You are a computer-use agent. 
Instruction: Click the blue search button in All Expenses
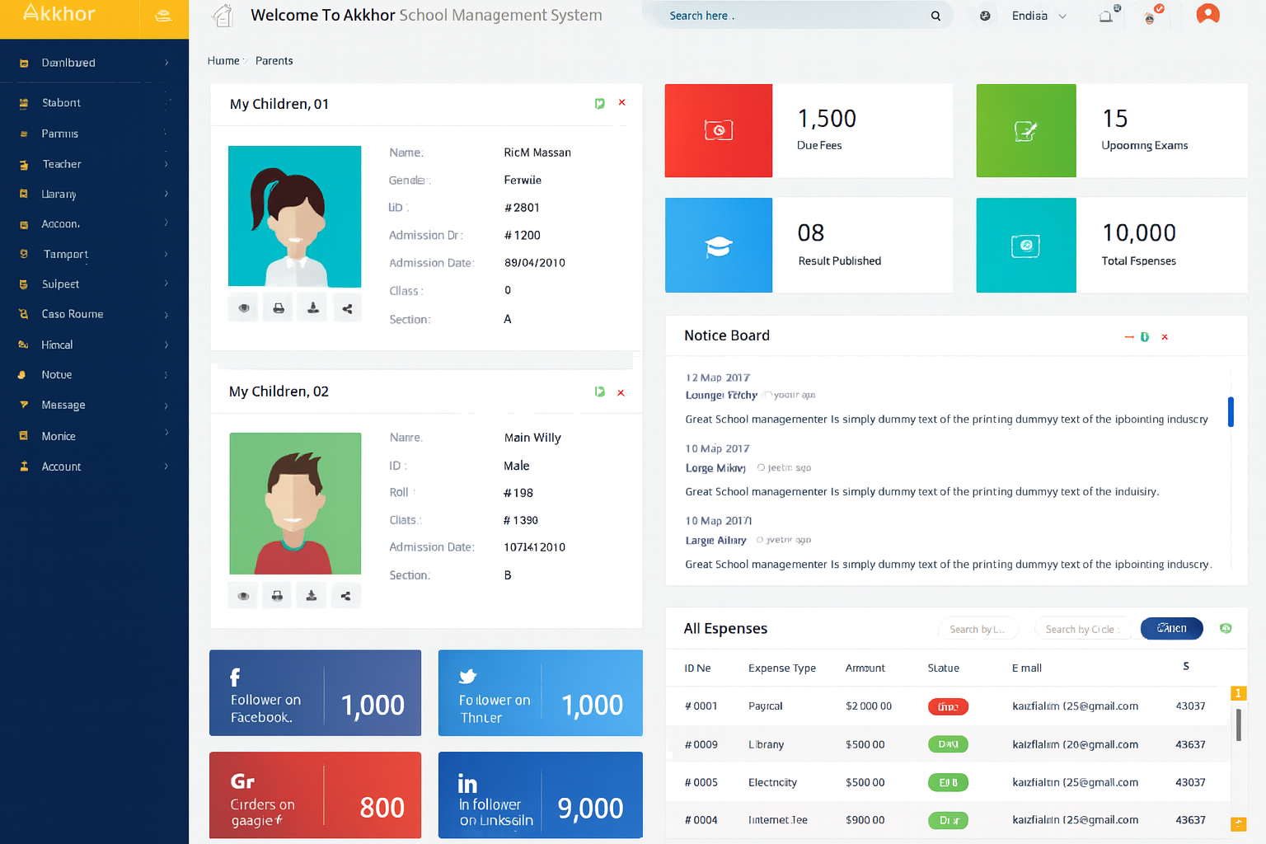coord(1171,629)
